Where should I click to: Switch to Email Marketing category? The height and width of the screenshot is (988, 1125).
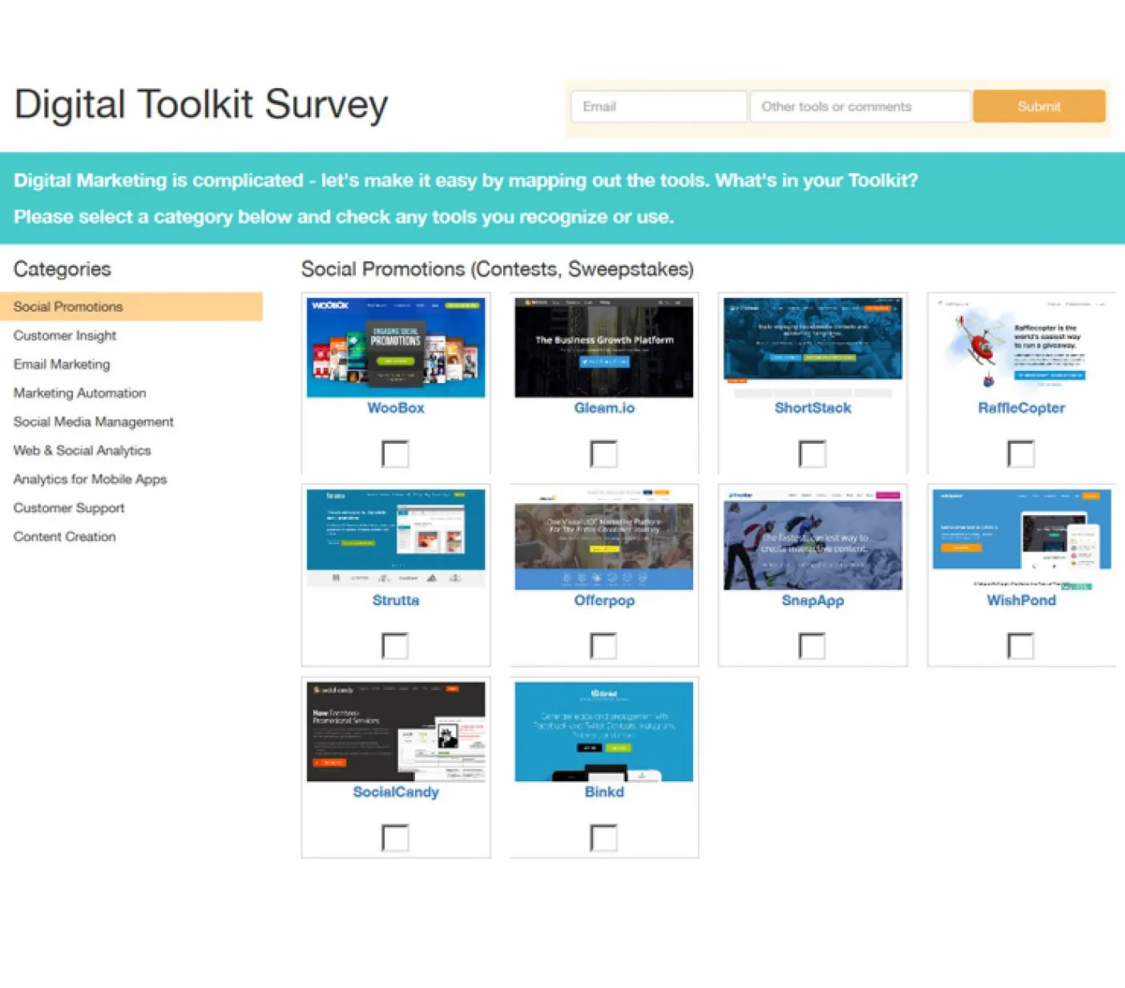tap(62, 365)
